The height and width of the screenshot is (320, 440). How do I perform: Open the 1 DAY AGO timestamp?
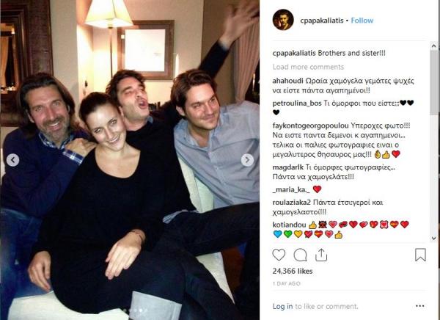[x=286, y=284]
